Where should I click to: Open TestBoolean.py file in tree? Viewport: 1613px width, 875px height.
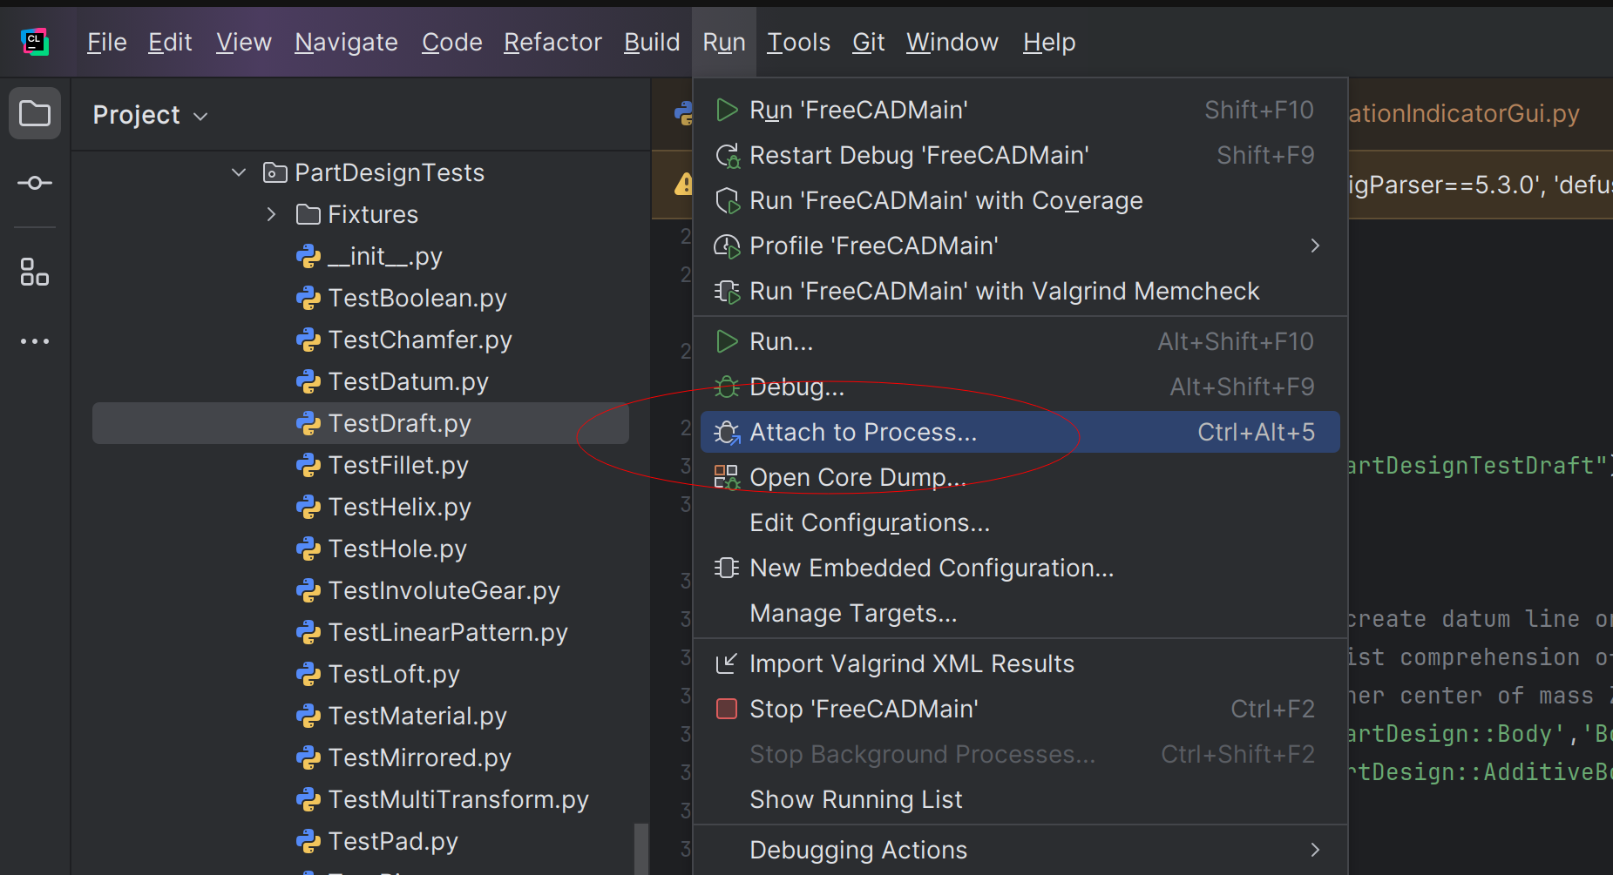point(417,298)
